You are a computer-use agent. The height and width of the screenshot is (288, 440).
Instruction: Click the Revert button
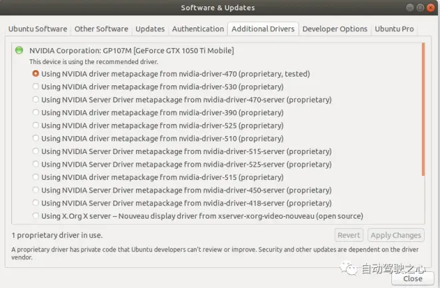click(349, 235)
